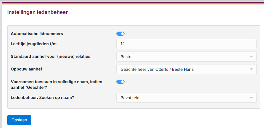Screen dimensions: 264x128
Task: Click the arrow icon of Bevat tekst dropdown
Action: (x=251, y=98)
